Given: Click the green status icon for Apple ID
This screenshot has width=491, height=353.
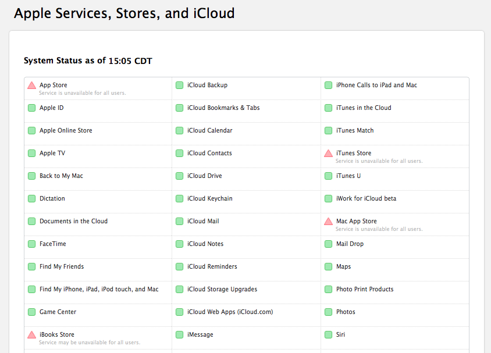Looking at the screenshot, I should click(31, 108).
